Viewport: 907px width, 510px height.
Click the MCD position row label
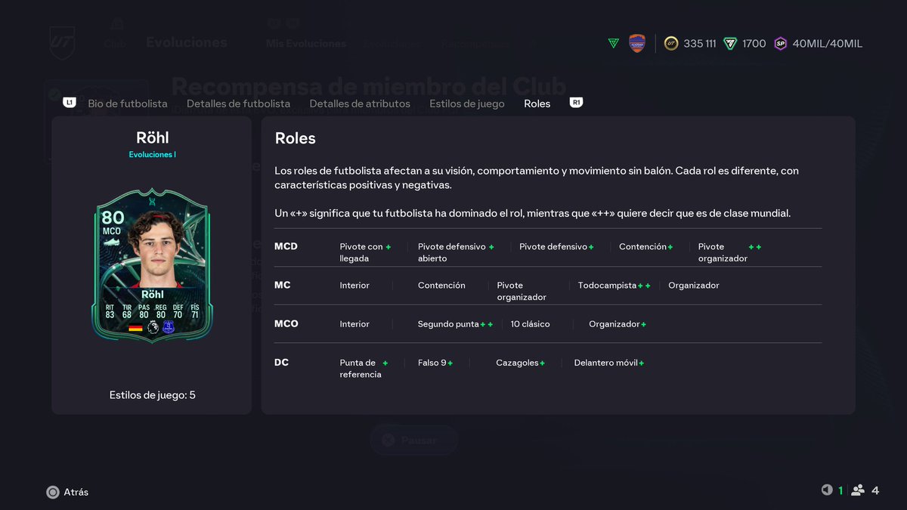point(286,246)
